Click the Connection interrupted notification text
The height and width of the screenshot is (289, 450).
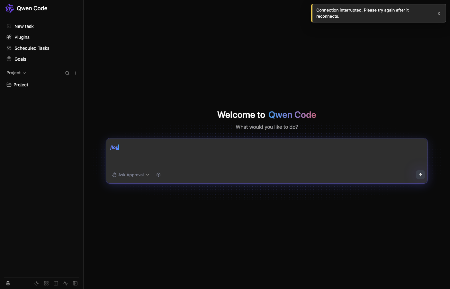coord(363,13)
